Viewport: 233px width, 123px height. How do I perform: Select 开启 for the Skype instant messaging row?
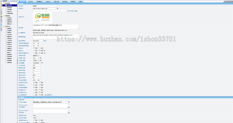pos(34,92)
